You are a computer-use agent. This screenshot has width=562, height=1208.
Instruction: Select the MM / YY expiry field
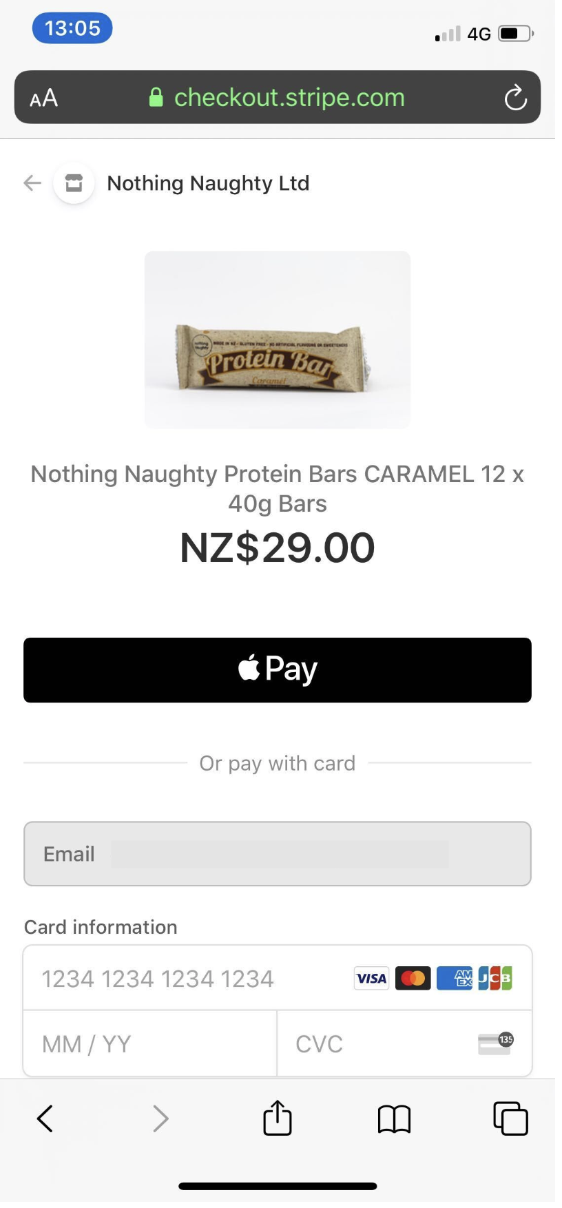[150, 1044]
